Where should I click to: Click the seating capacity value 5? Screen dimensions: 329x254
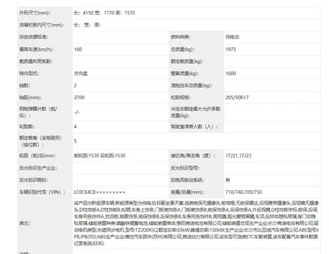tap(75, 141)
